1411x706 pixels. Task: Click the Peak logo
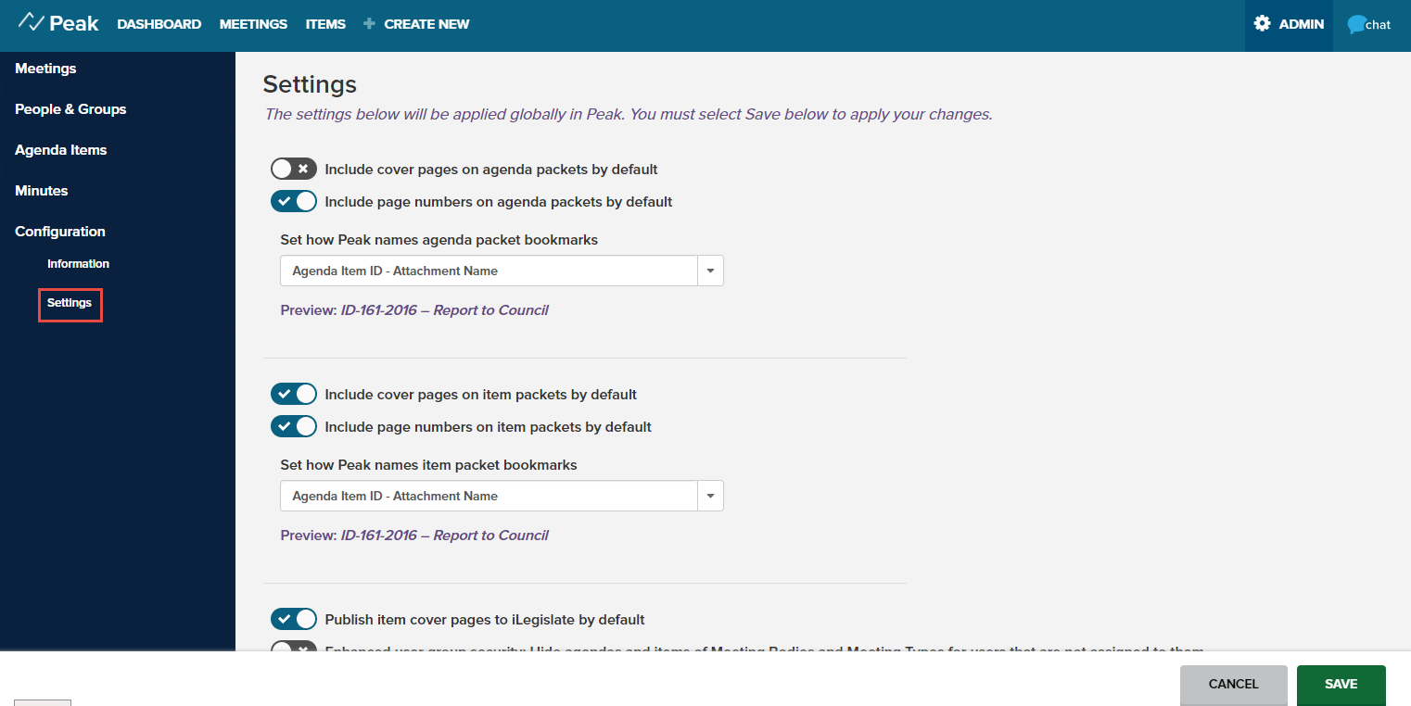tap(58, 23)
